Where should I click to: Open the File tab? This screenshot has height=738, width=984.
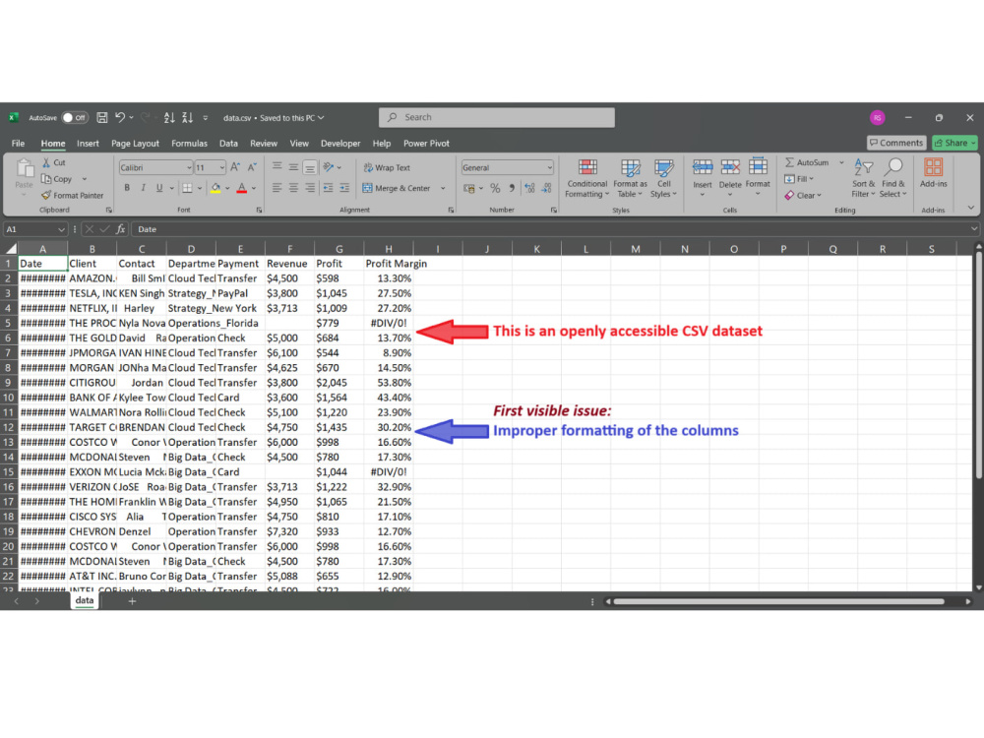click(18, 143)
